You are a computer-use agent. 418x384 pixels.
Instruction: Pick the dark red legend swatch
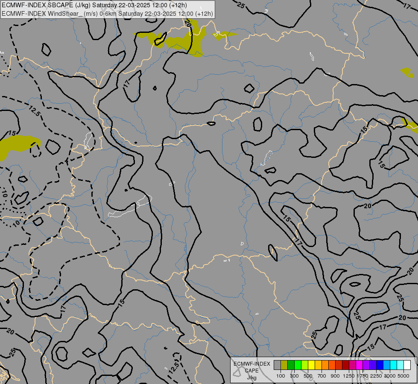point(345,365)
